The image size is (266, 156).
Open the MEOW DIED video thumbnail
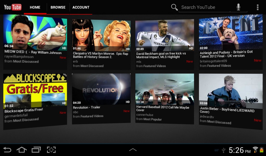(35, 32)
